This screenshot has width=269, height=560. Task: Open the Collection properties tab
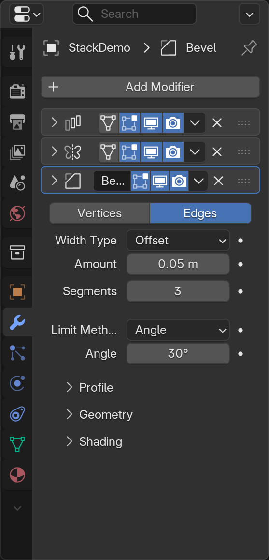(17, 253)
